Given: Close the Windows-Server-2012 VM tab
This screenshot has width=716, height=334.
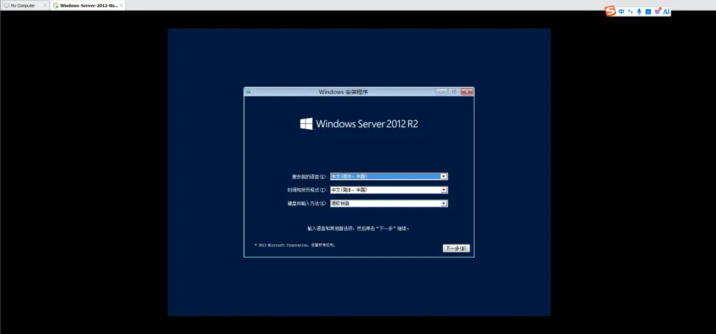Looking at the screenshot, I should tap(121, 5).
